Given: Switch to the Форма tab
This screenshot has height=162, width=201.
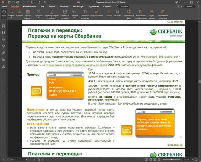Looking at the screenshot, I should point(52,6).
